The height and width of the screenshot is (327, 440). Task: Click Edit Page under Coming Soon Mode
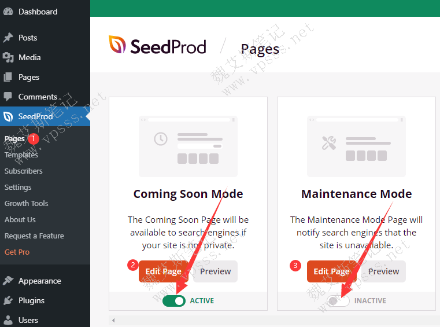164,271
